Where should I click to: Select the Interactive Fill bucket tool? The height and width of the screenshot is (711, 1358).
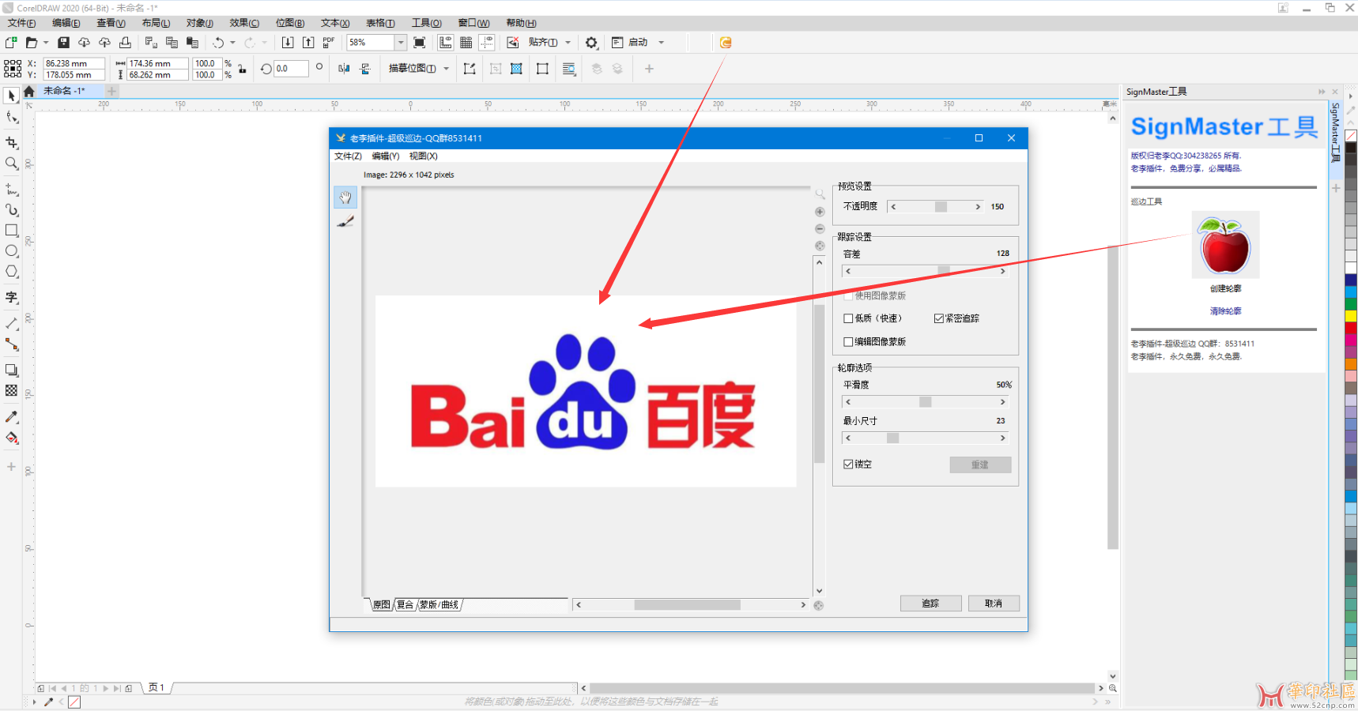11,438
